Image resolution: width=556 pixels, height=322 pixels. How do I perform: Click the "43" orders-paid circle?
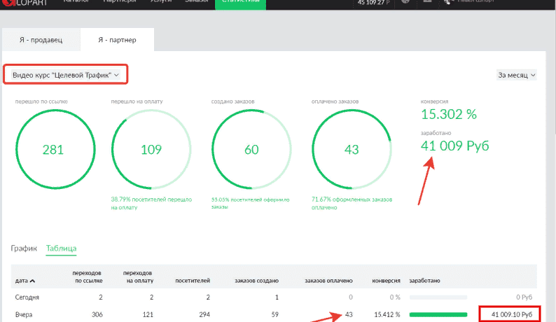point(352,149)
